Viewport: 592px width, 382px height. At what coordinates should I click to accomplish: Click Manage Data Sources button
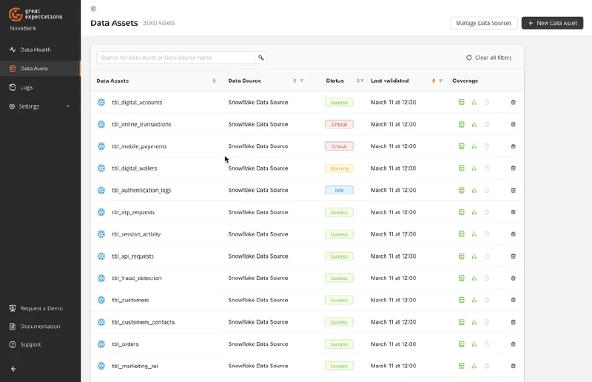click(483, 23)
